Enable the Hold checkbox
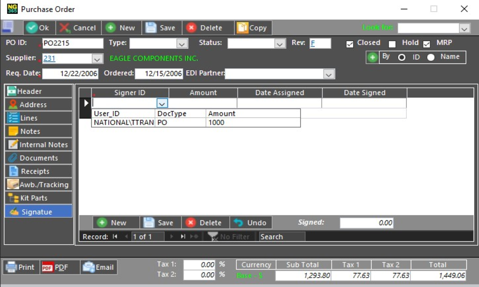479x287 pixels. [x=392, y=44]
